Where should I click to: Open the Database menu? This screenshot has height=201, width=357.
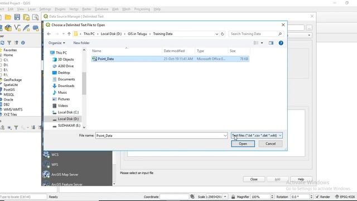[x=102, y=9]
